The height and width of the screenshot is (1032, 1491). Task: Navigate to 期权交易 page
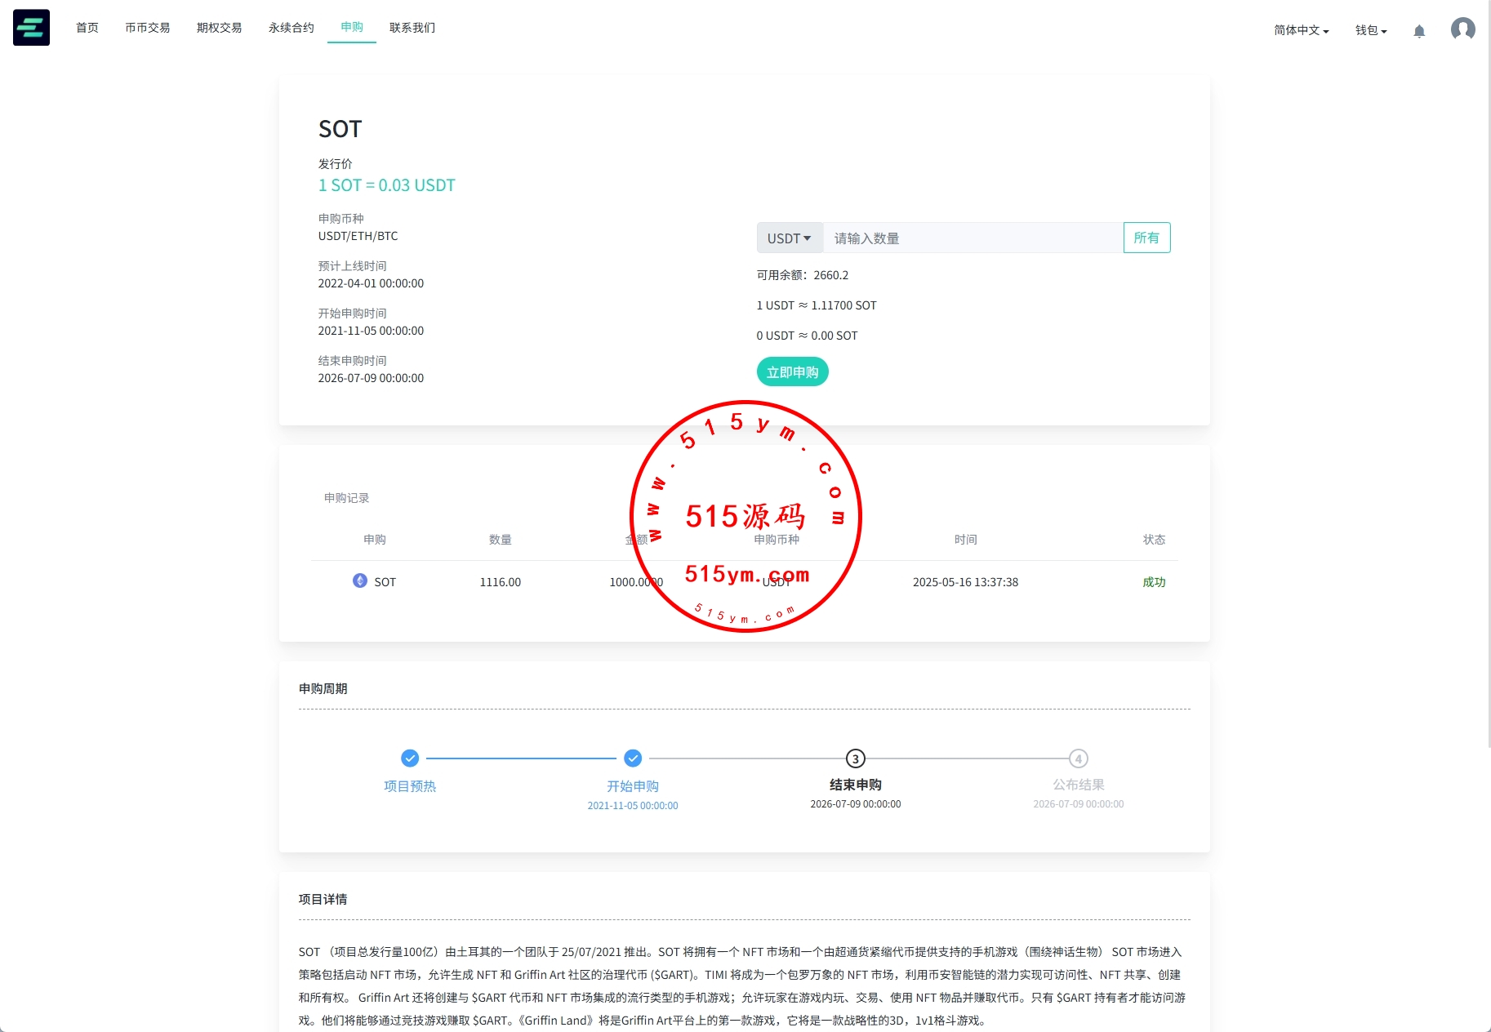point(220,28)
